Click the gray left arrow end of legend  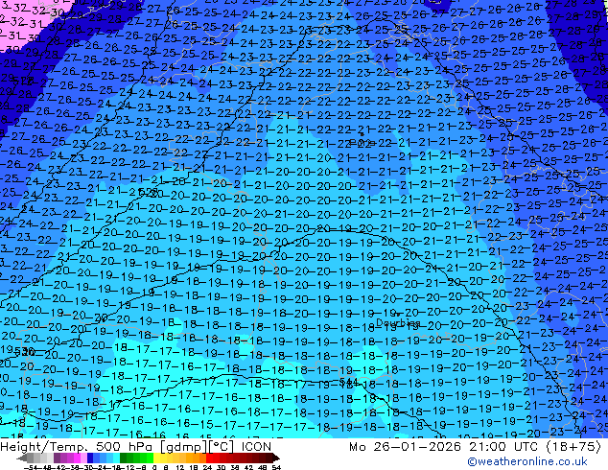pyautogui.click(x=22, y=458)
